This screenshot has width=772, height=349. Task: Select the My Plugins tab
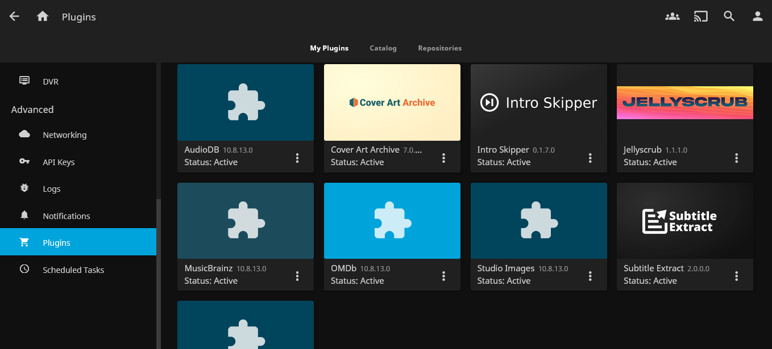pyautogui.click(x=329, y=48)
